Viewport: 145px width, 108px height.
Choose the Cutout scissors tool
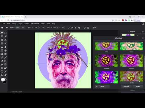(5, 40)
